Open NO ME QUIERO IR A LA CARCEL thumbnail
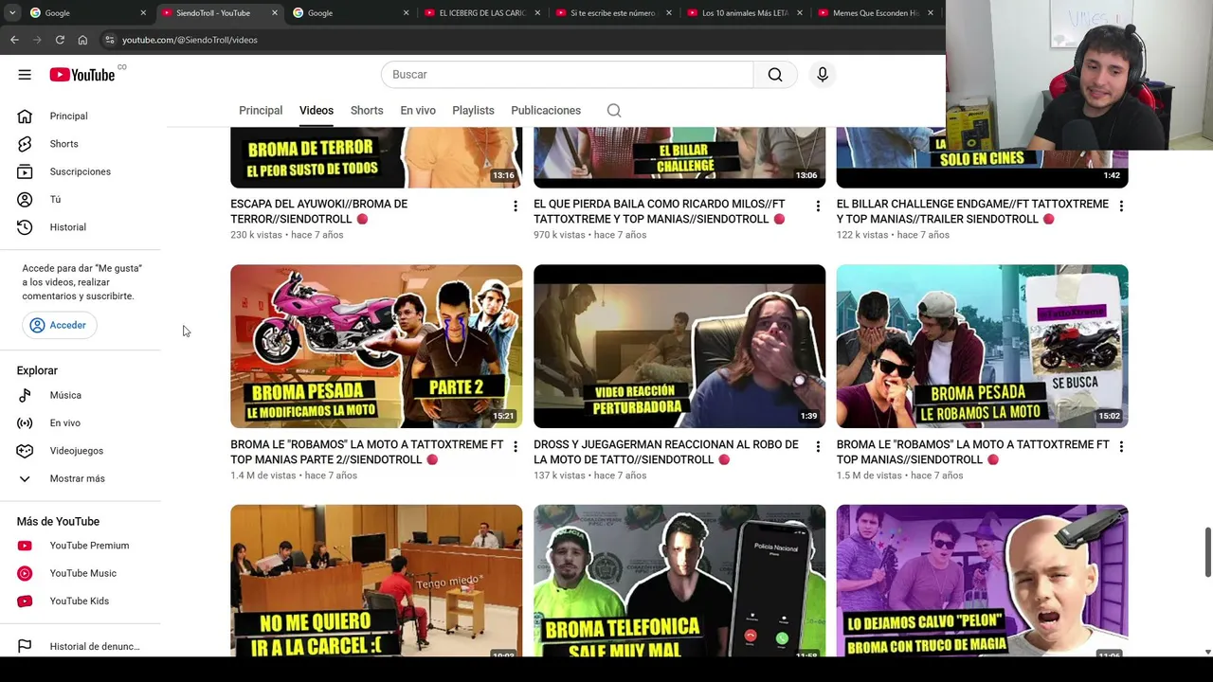This screenshot has height=682, width=1213. coord(376,581)
